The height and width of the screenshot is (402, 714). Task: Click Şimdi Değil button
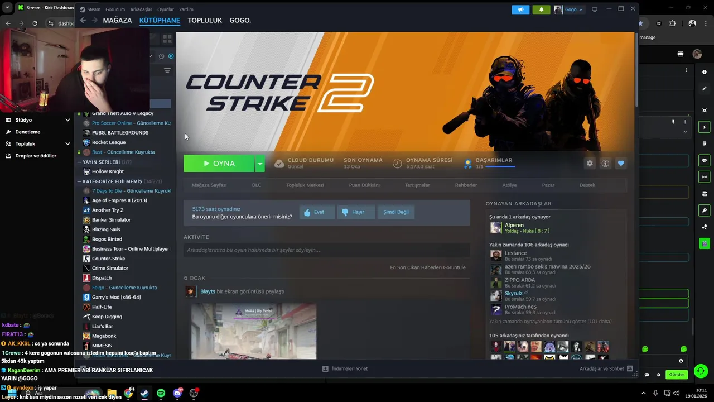396,212
